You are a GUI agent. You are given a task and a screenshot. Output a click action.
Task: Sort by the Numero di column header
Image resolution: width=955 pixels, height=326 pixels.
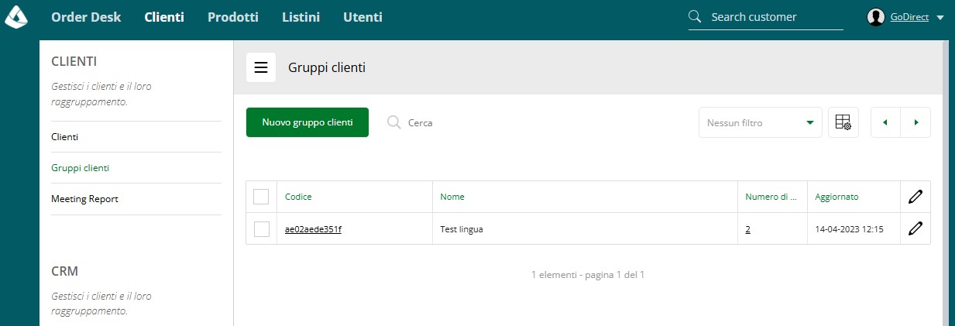click(x=771, y=197)
